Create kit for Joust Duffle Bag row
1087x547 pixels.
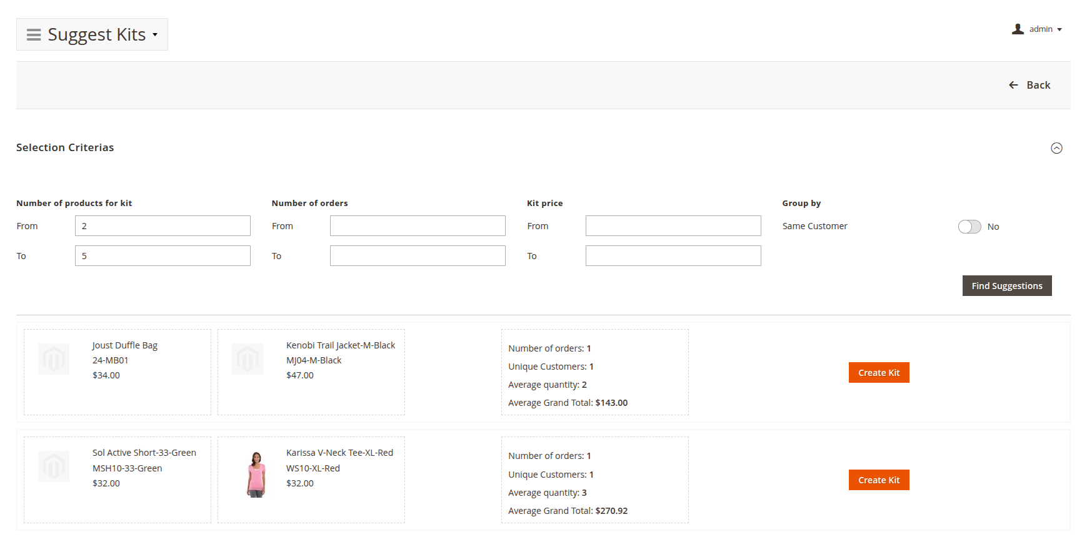click(x=878, y=373)
